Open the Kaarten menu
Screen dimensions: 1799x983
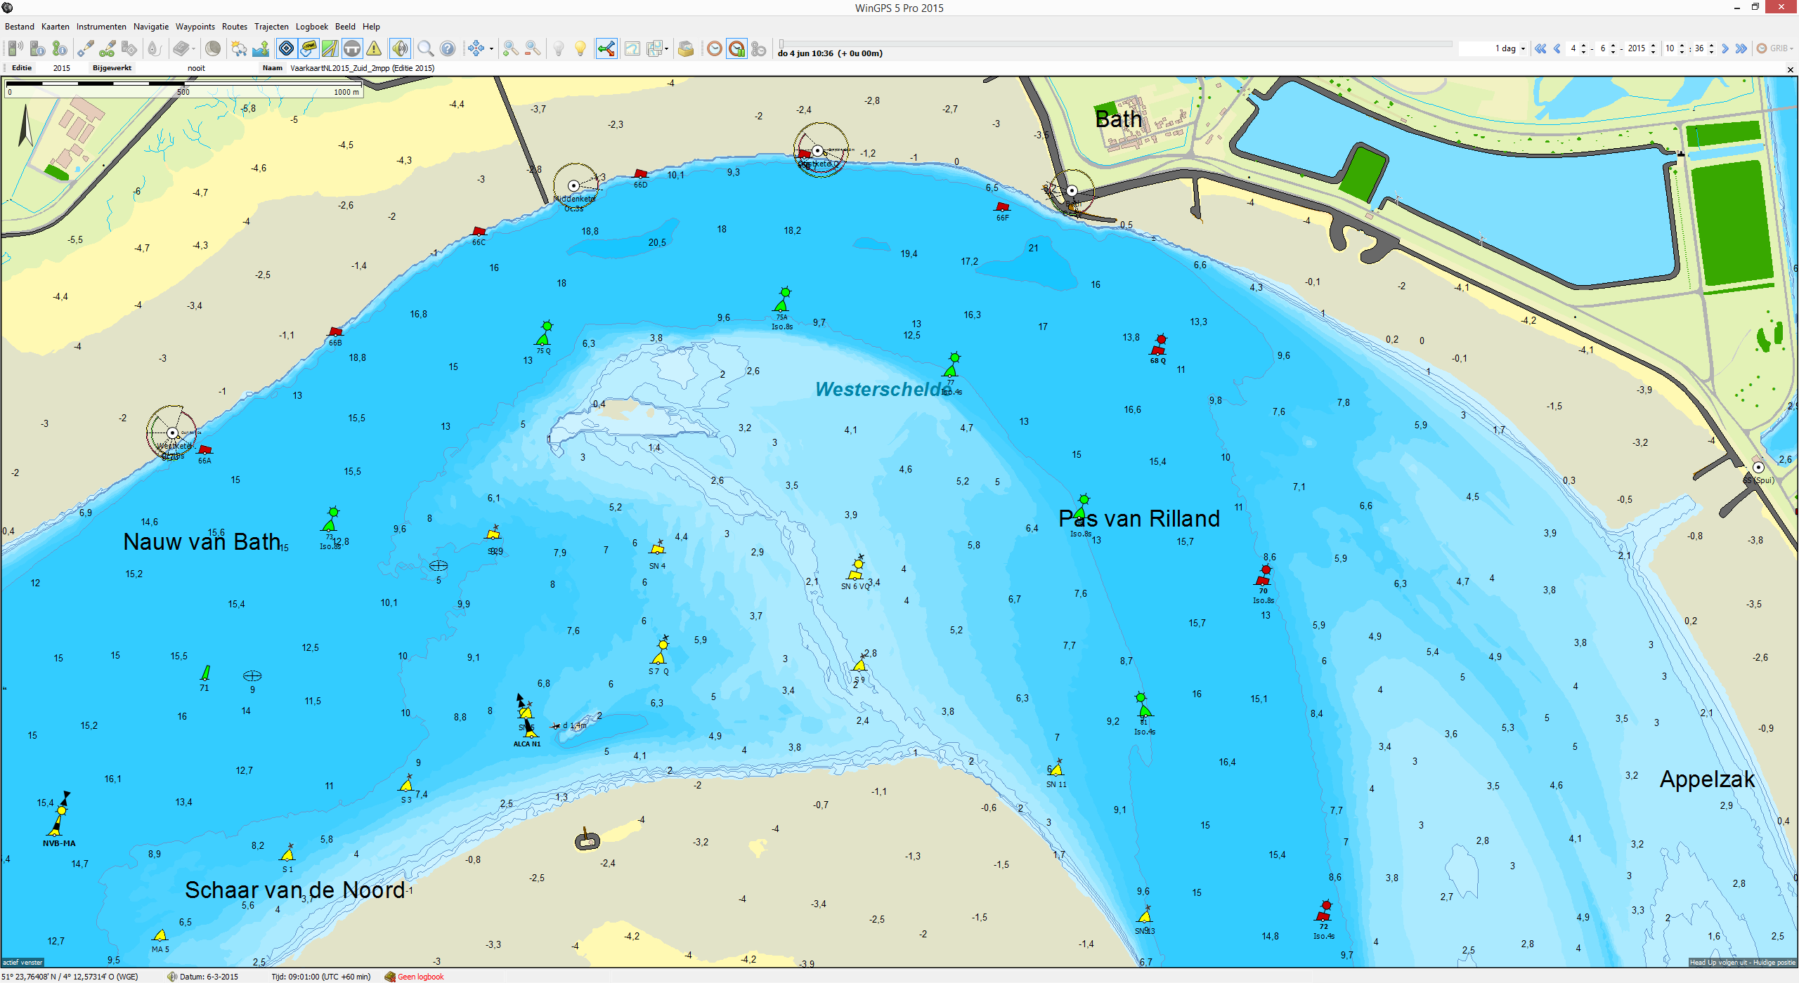[56, 27]
